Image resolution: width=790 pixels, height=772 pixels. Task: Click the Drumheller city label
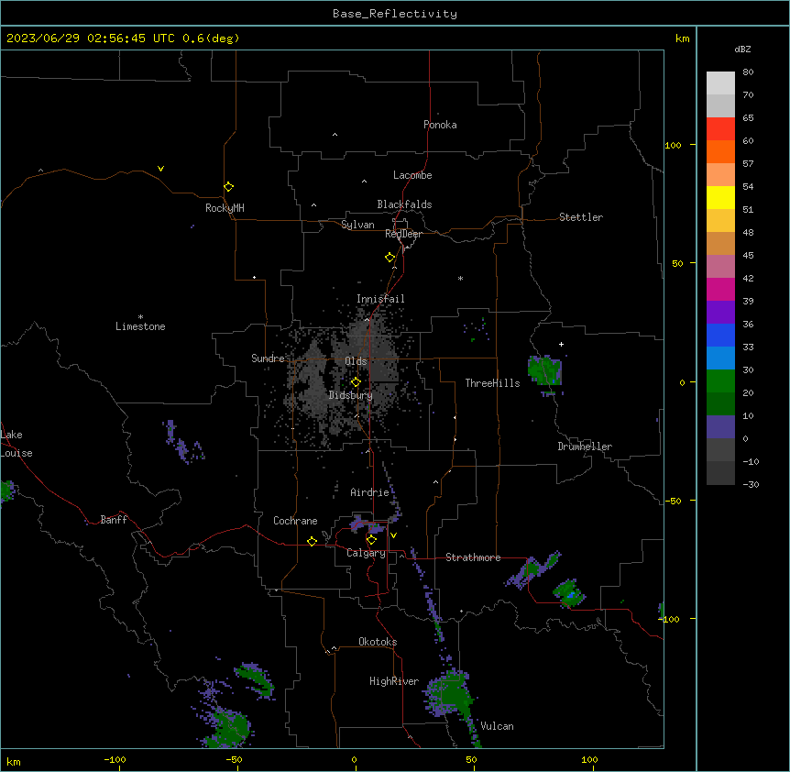pyautogui.click(x=585, y=447)
